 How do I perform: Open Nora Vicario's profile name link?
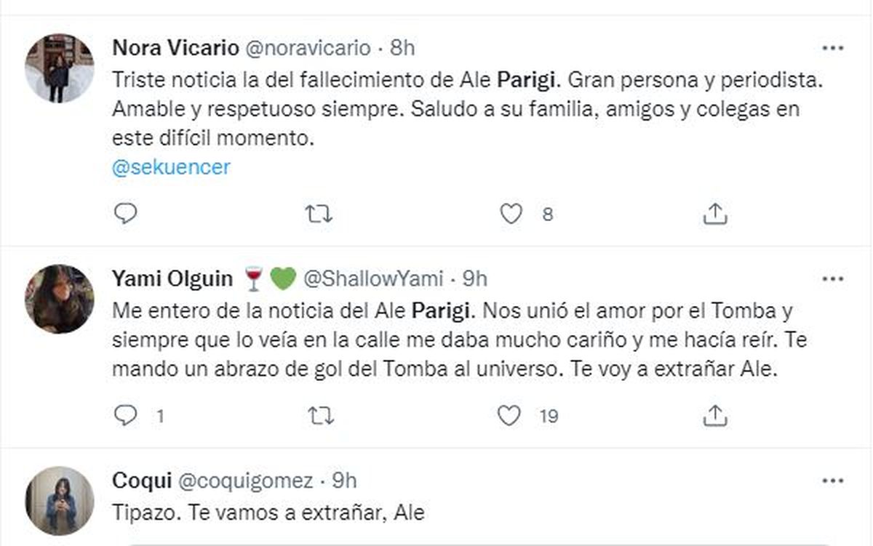click(175, 48)
